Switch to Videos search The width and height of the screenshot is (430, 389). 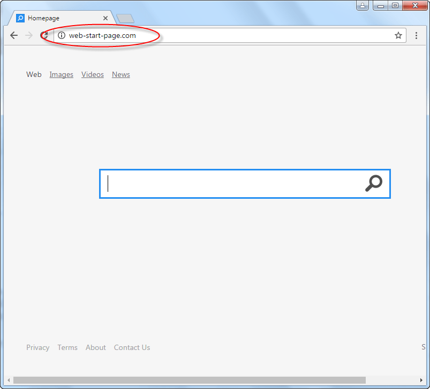pyautogui.click(x=93, y=74)
